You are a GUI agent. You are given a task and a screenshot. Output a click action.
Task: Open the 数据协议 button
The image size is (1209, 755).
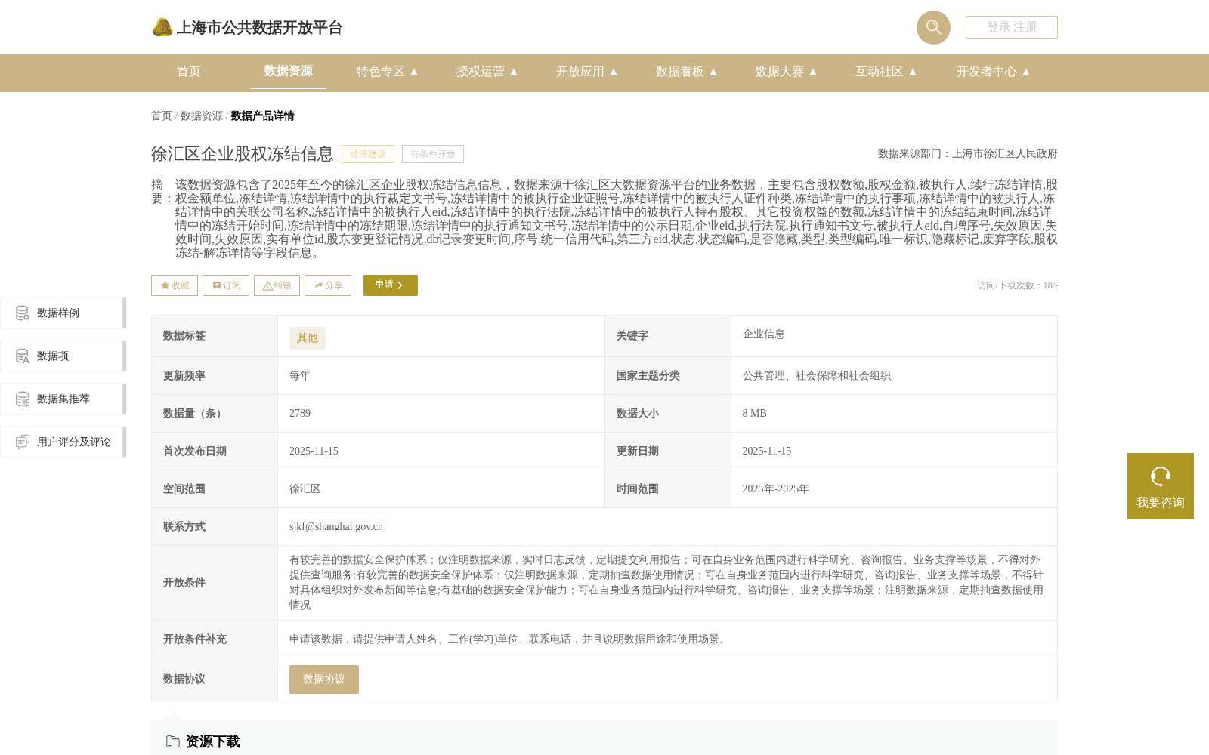(x=324, y=679)
